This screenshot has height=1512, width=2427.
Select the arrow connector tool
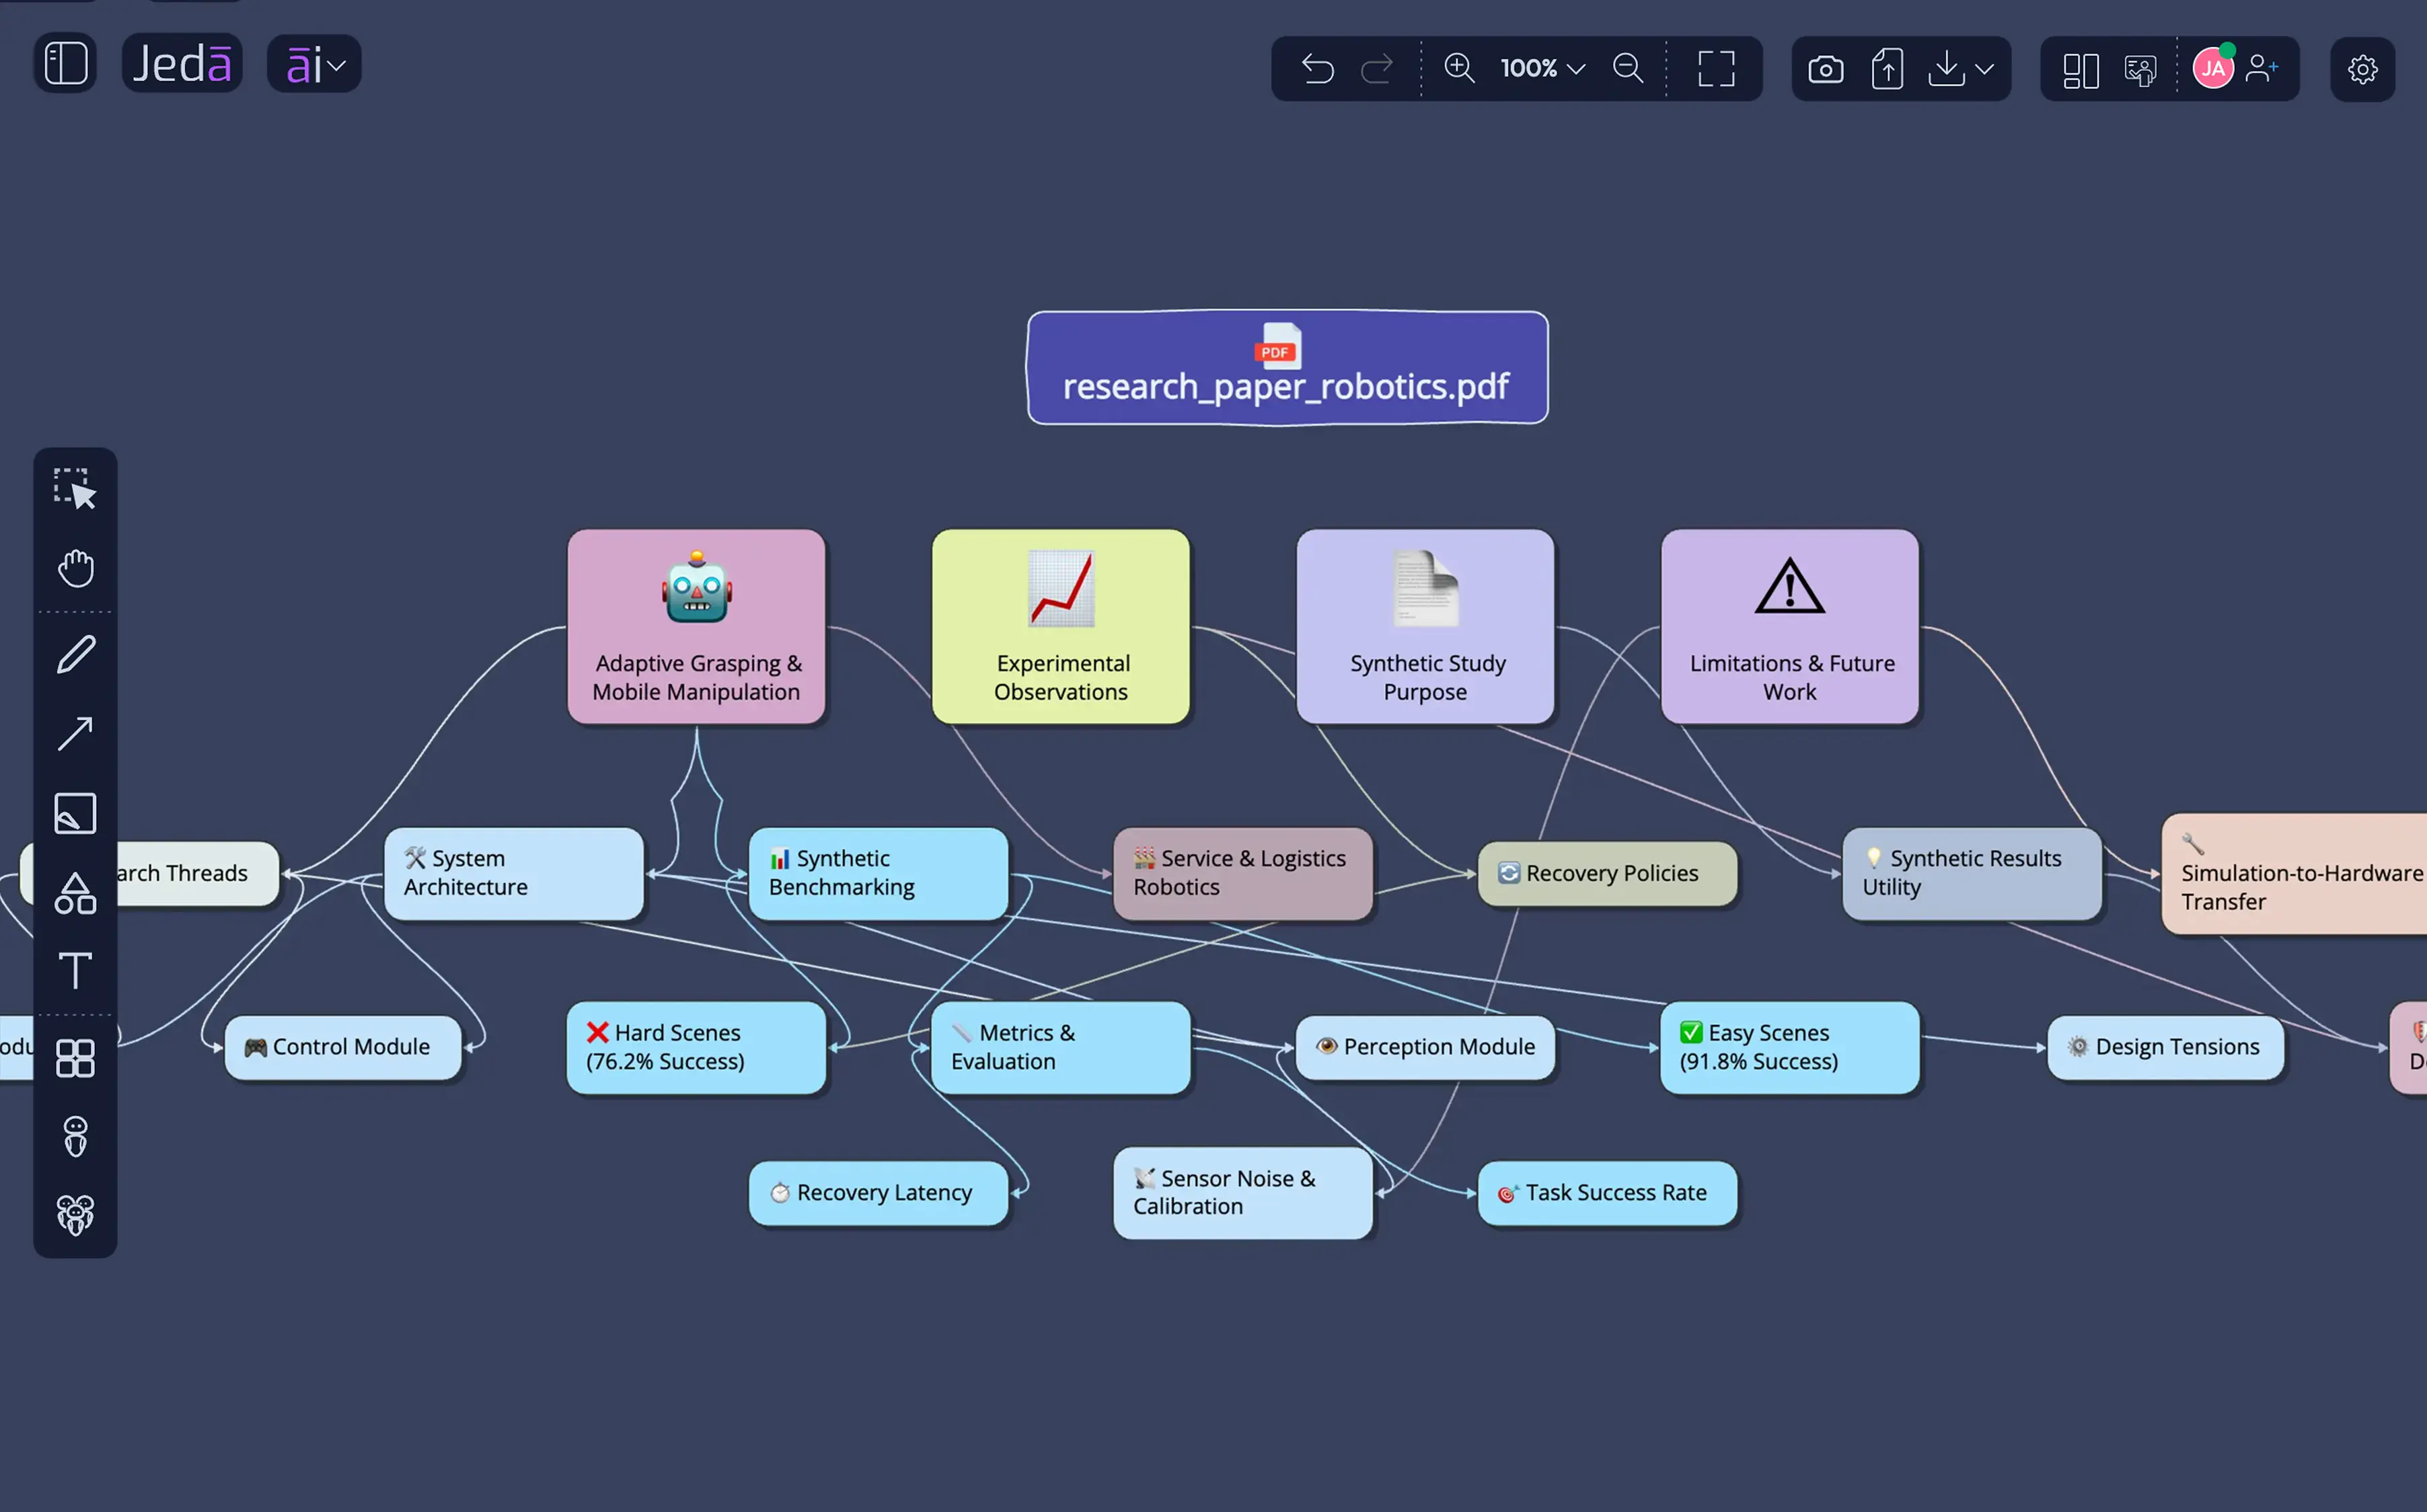click(75, 734)
